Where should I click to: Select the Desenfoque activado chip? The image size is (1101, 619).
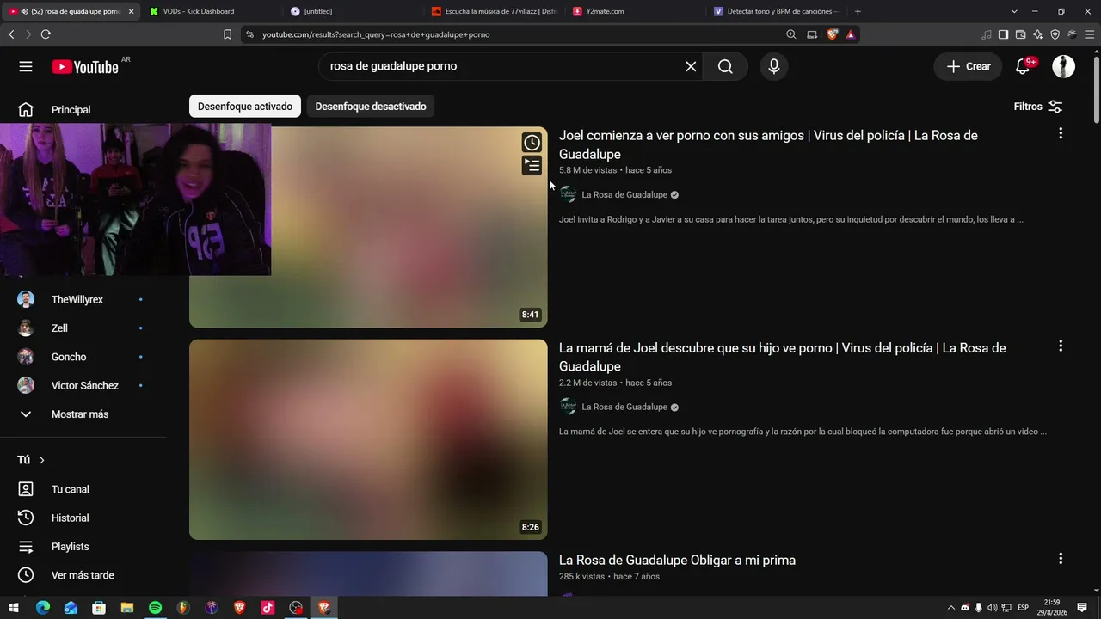(245, 107)
